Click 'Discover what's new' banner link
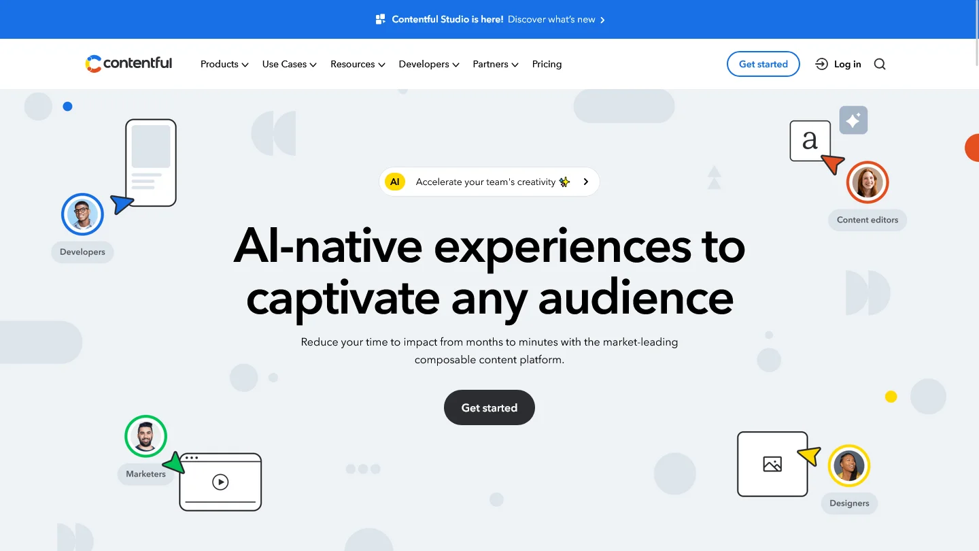This screenshot has height=551, width=979. (x=555, y=19)
